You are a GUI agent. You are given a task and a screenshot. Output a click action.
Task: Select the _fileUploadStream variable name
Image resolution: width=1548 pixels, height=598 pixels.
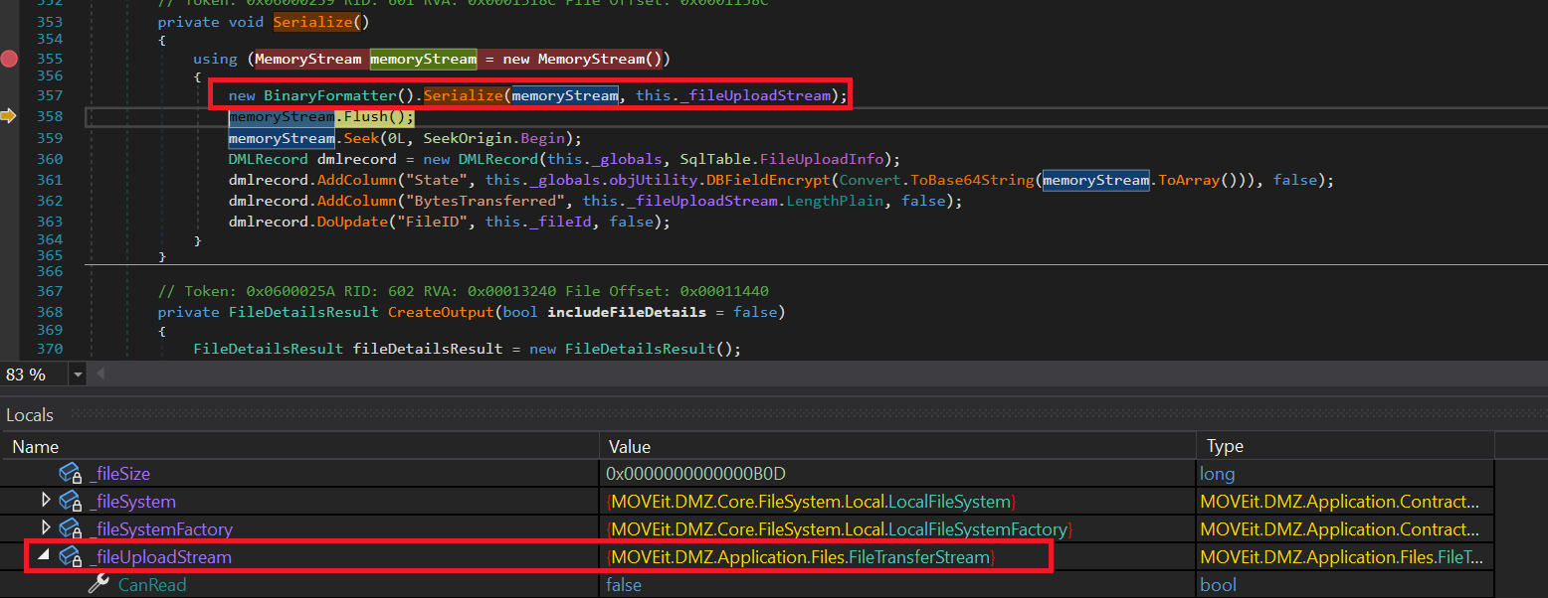[160, 557]
